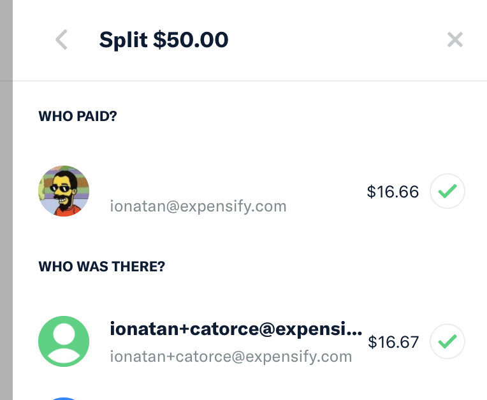Click the partially visible blue avatar
487x400 pixels.
click(64, 397)
